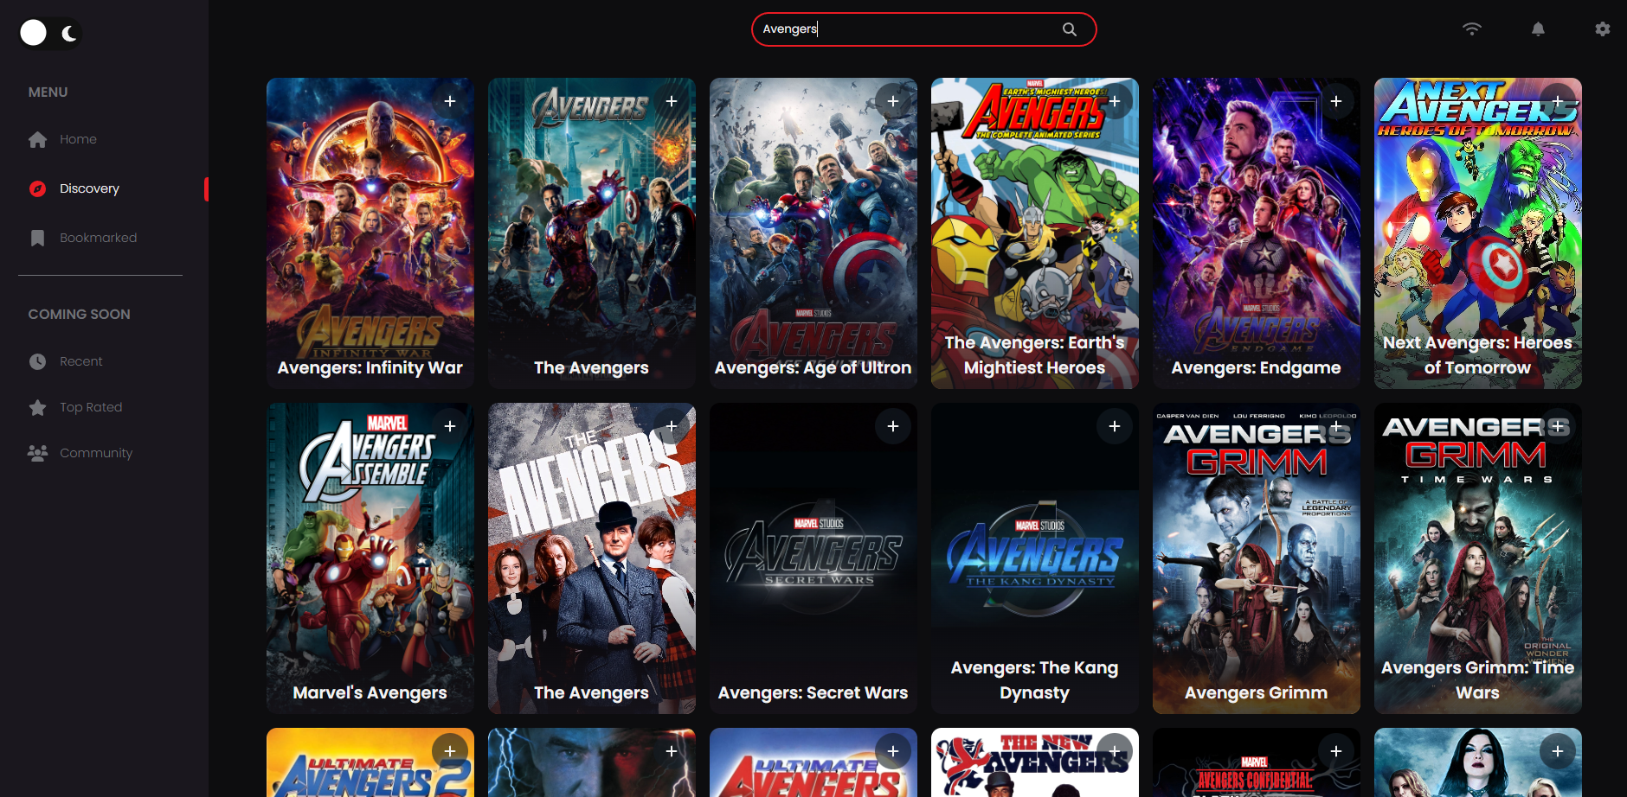The image size is (1627, 797).
Task: Bookmark Avengers: Age of Ultron with plus
Action: (893, 101)
